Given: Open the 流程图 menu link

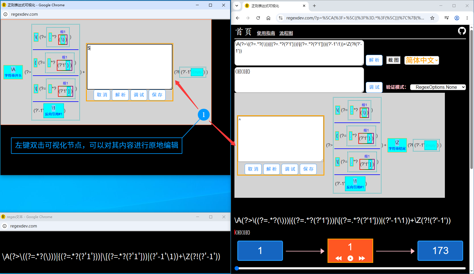Looking at the screenshot, I should pyautogui.click(x=286, y=33).
